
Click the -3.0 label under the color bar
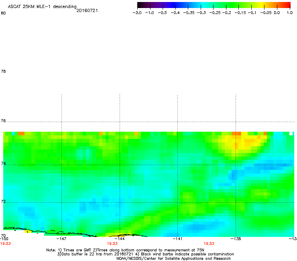coord(137,13)
